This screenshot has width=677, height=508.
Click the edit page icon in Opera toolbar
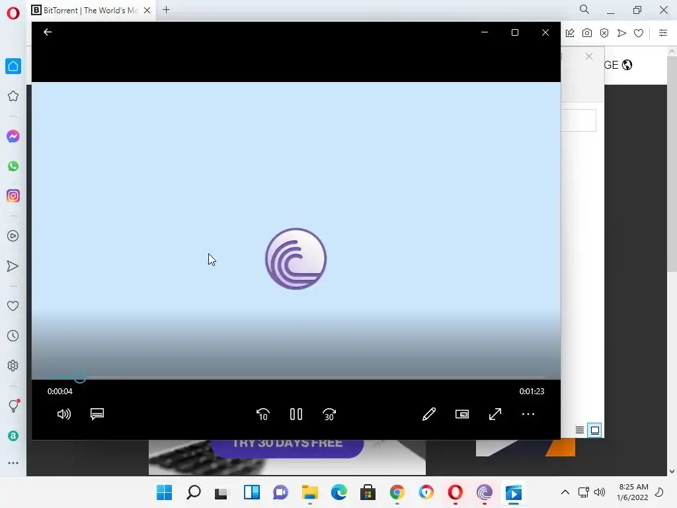click(570, 33)
